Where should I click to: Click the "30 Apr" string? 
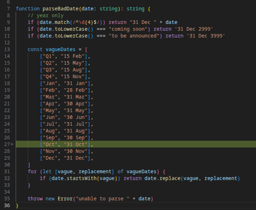point(76,104)
